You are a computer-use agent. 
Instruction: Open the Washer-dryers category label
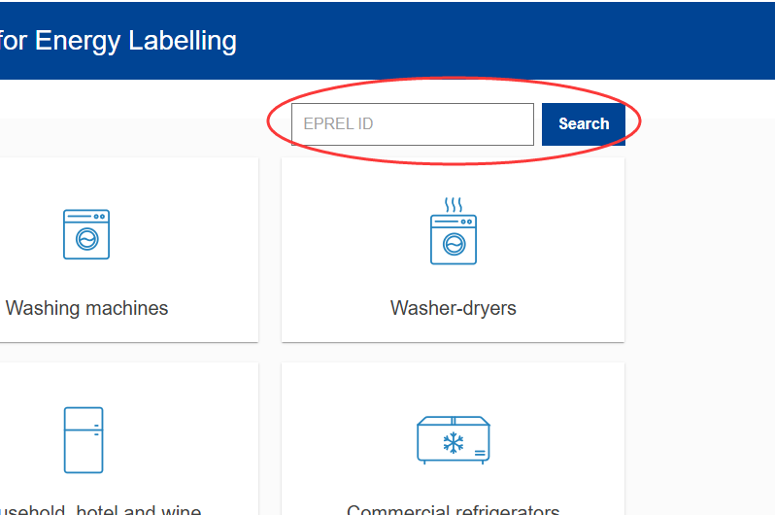[x=453, y=308]
